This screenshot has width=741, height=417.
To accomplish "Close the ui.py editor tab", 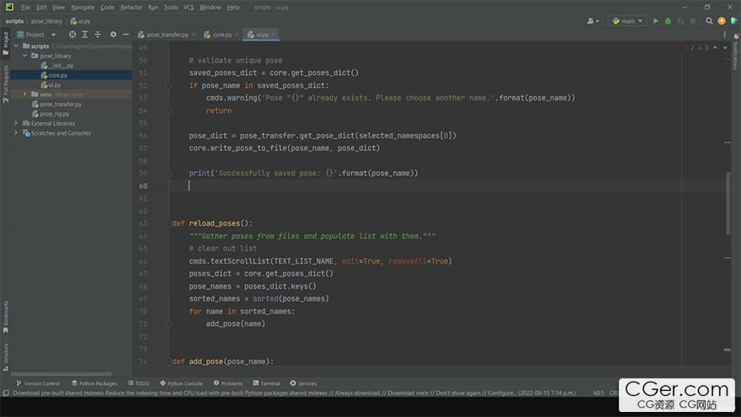I will point(274,35).
